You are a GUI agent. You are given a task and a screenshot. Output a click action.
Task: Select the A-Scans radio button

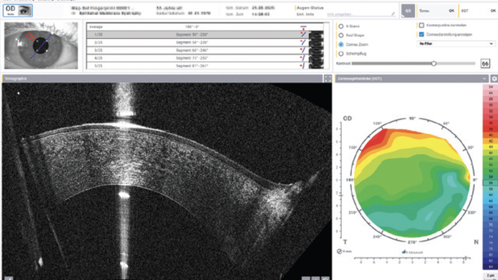(341, 26)
